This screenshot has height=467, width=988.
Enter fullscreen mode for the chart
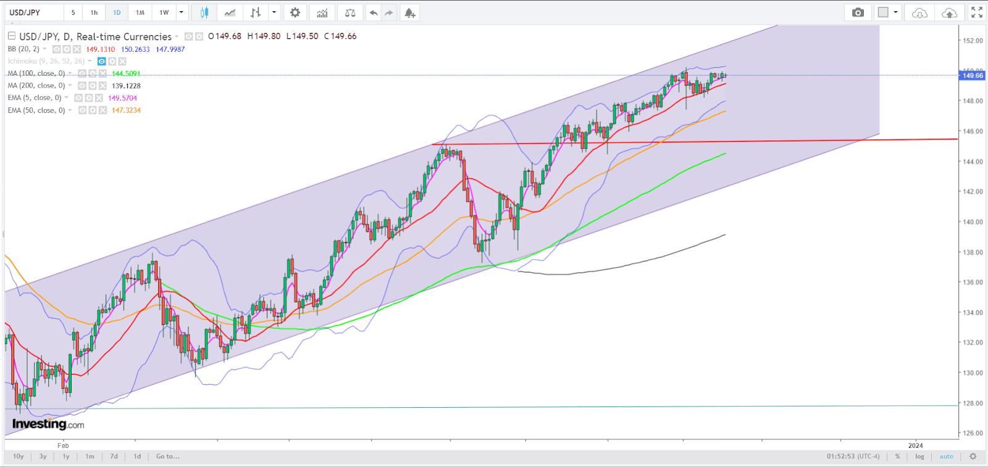[977, 12]
